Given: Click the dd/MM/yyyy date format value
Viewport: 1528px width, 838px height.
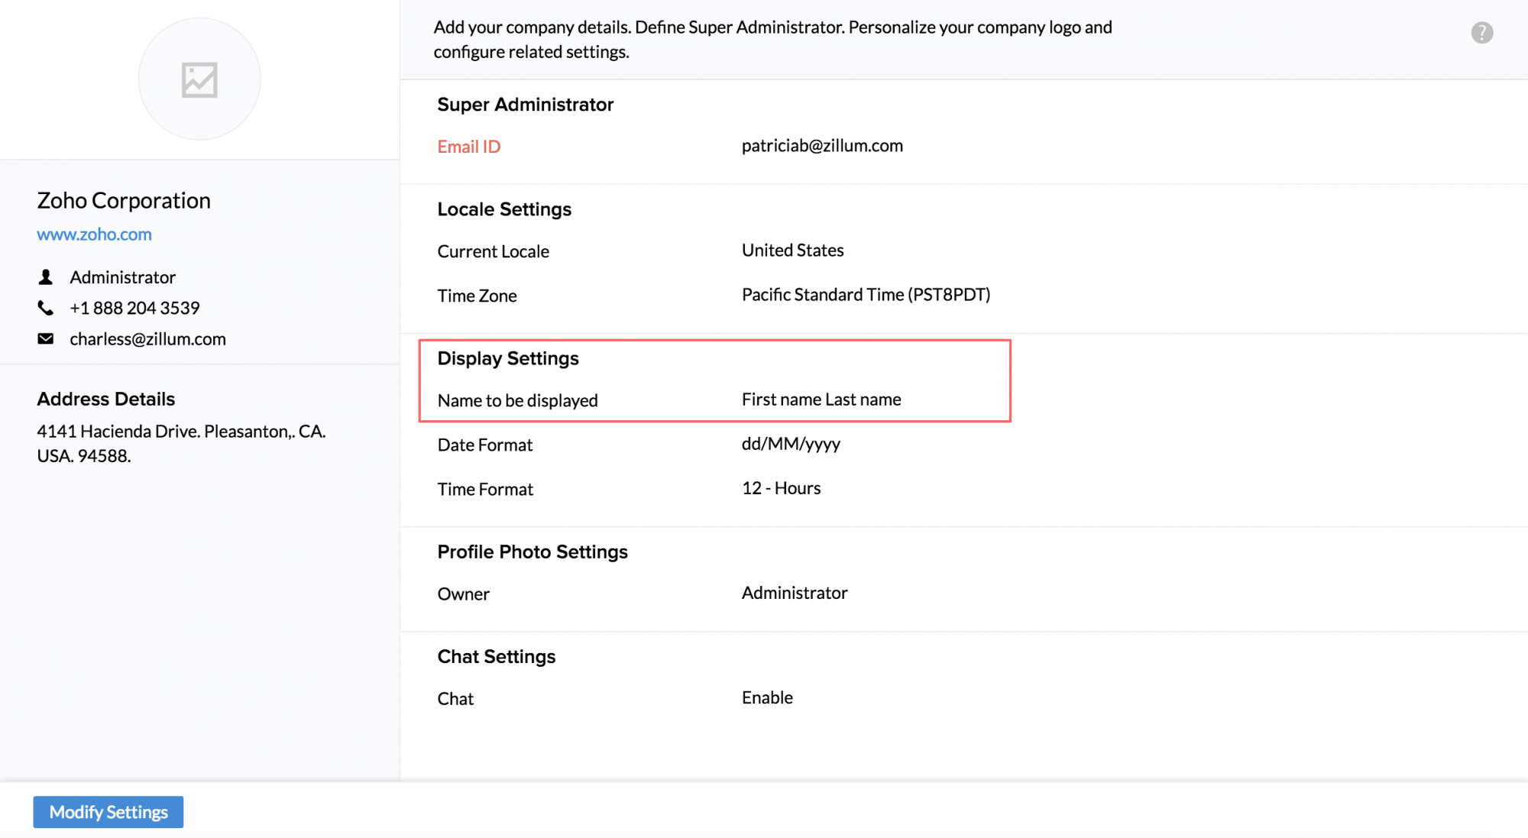Looking at the screenshot, I should tap(791, 444).
